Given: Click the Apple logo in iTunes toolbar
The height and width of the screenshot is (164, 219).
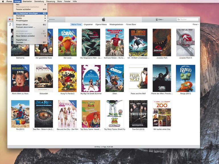Looking at the screenshot, I should 104,20.
